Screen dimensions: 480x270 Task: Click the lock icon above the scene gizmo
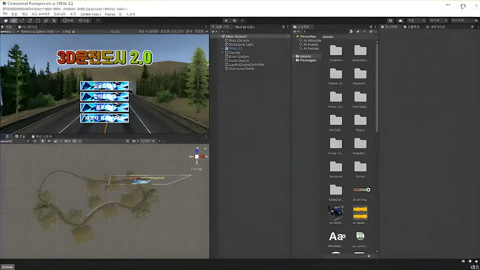(x=205, y=148)
